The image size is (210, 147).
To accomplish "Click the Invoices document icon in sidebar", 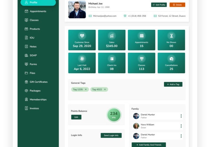I will pos(27,108).
